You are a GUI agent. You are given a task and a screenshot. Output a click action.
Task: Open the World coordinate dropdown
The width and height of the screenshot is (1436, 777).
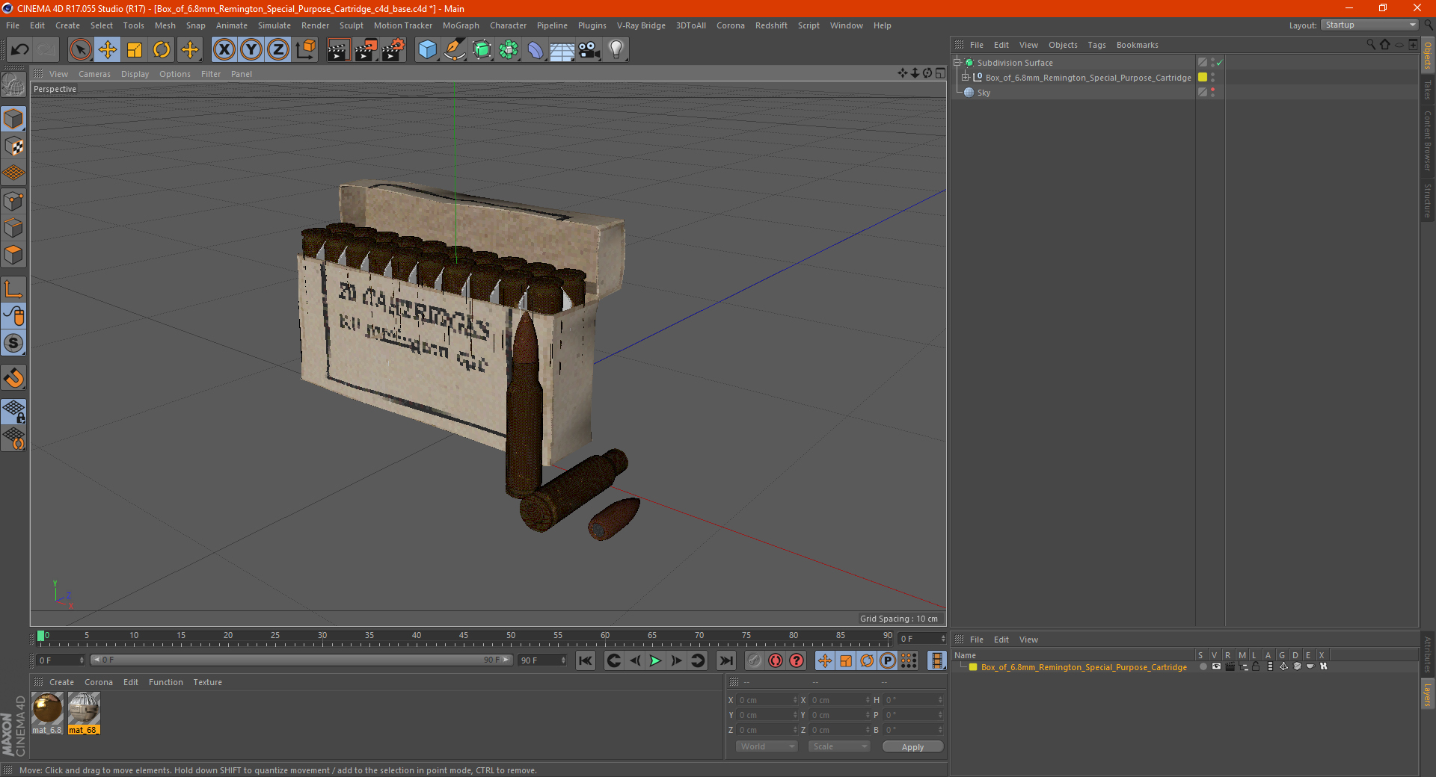click(767, 746)
